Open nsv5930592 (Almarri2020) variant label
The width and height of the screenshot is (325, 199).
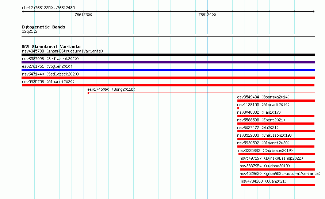click(263, 143)
